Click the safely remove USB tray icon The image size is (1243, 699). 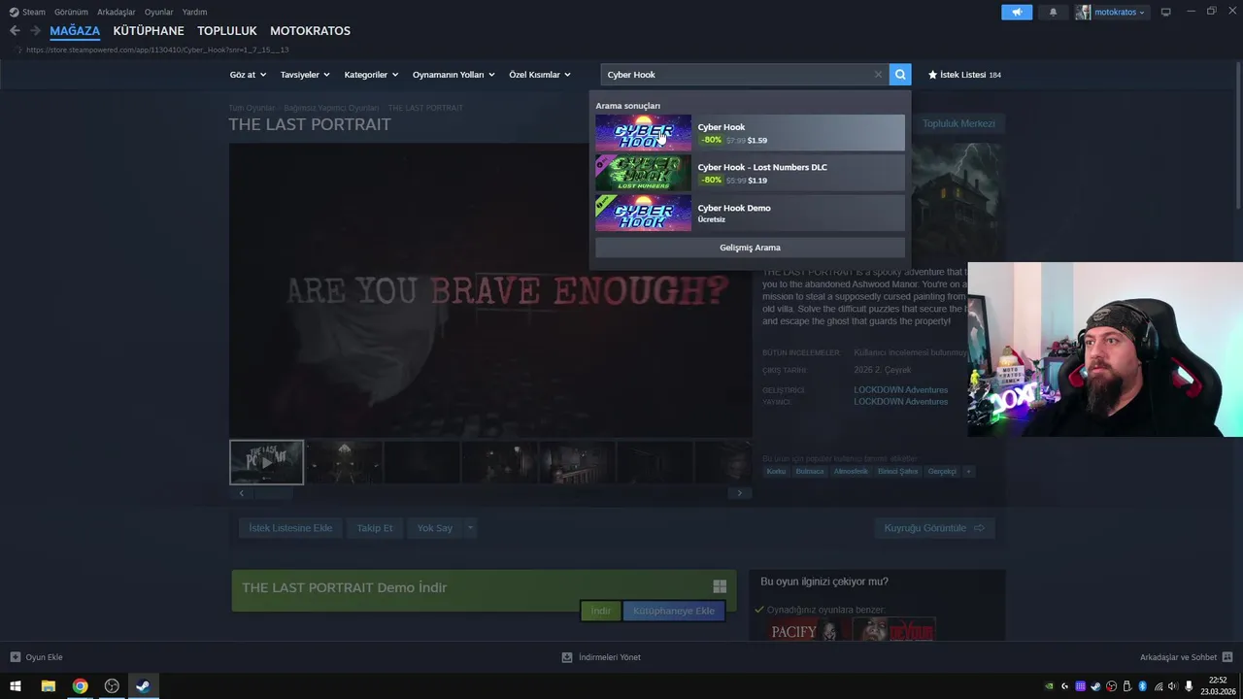click(1126, 686)
